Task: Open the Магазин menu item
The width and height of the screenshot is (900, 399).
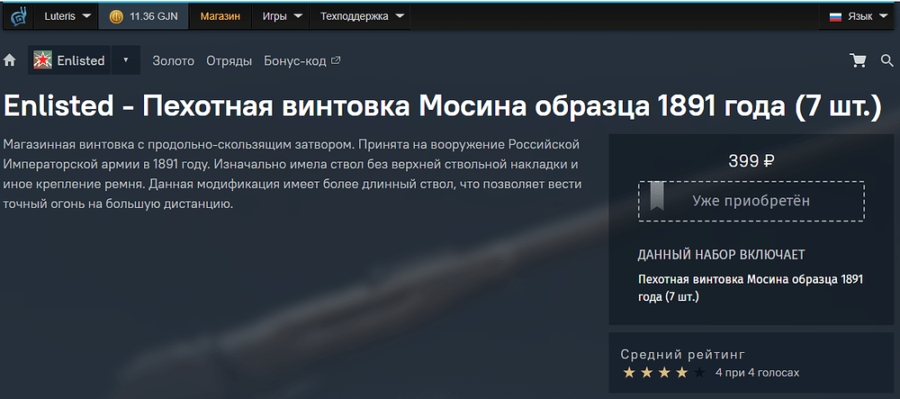Action: point(220,16)
